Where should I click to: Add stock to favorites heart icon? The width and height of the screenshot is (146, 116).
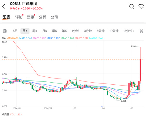tap(141, 6)
